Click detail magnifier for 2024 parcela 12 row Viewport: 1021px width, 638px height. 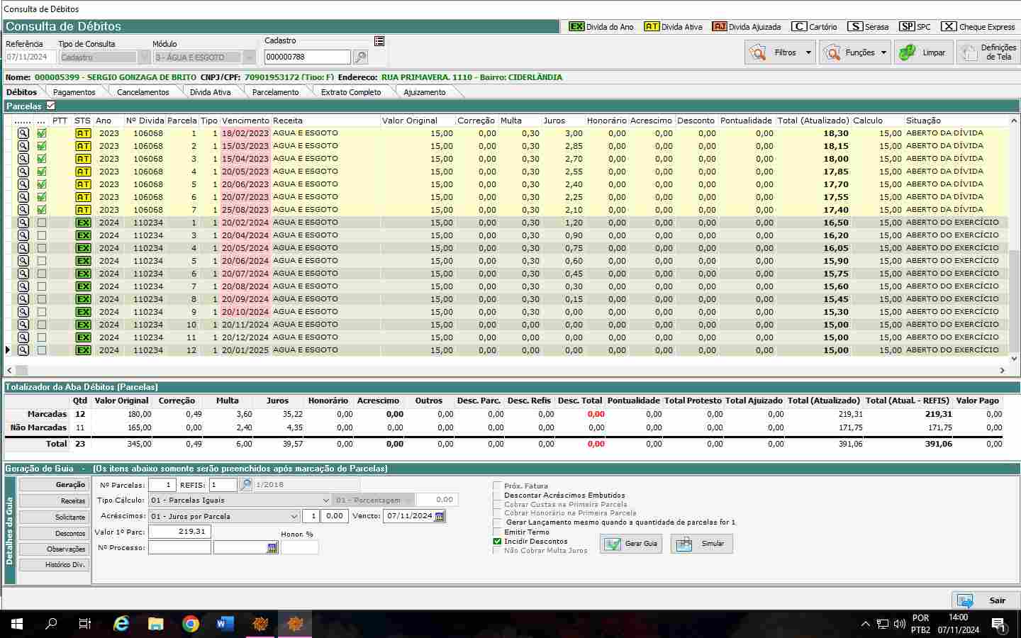(x=23, y=350)
